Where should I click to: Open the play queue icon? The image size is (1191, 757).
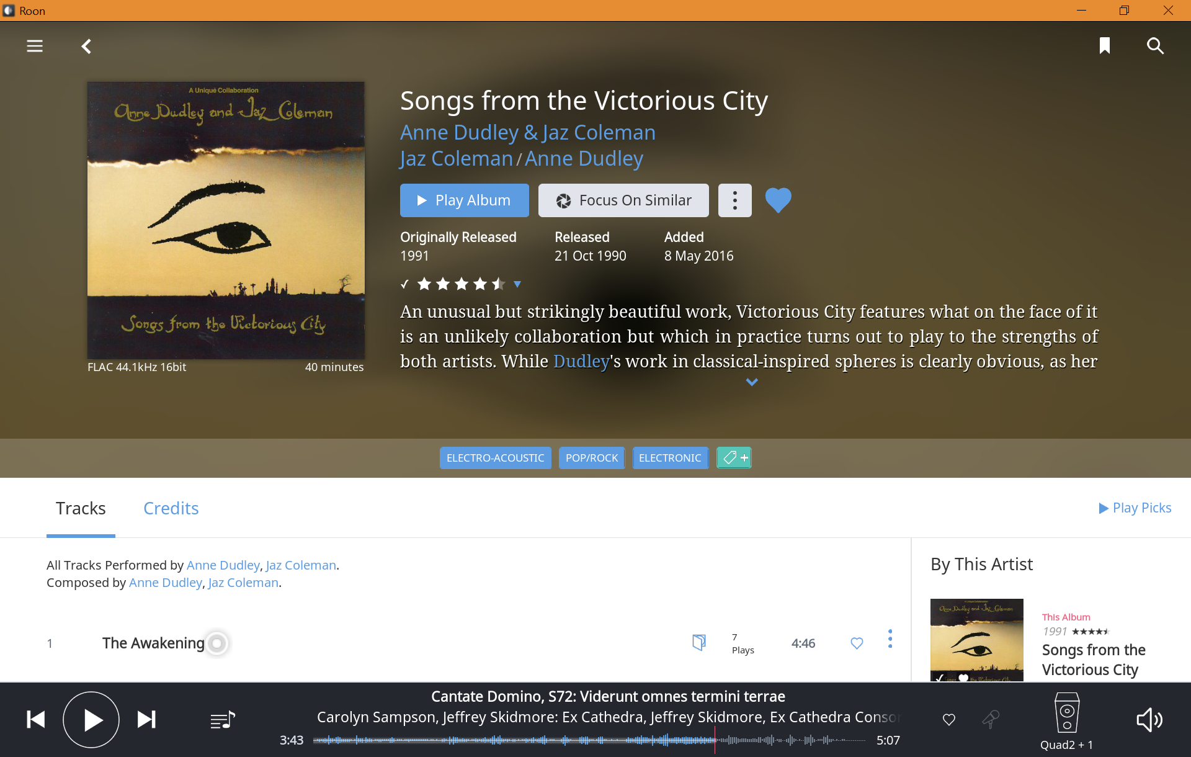click(x=223, y=720)
